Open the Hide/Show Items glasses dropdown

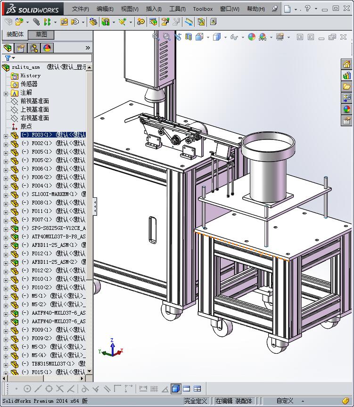[243, 37]
